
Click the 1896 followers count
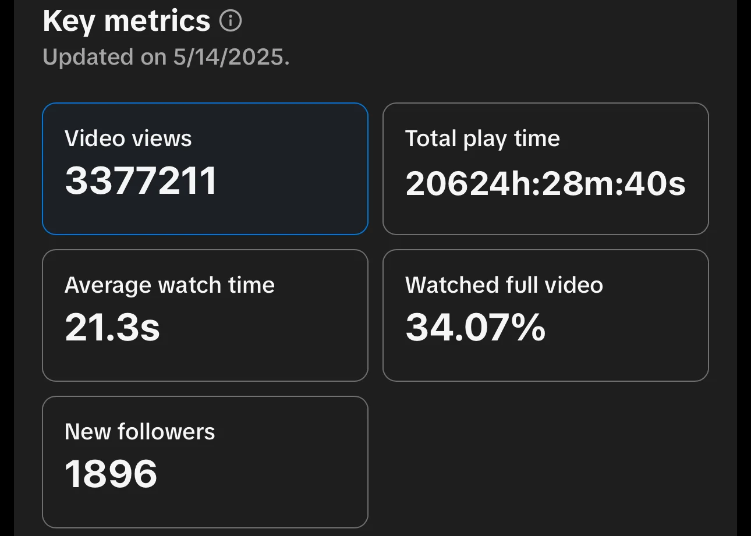[x=111, y=474]
